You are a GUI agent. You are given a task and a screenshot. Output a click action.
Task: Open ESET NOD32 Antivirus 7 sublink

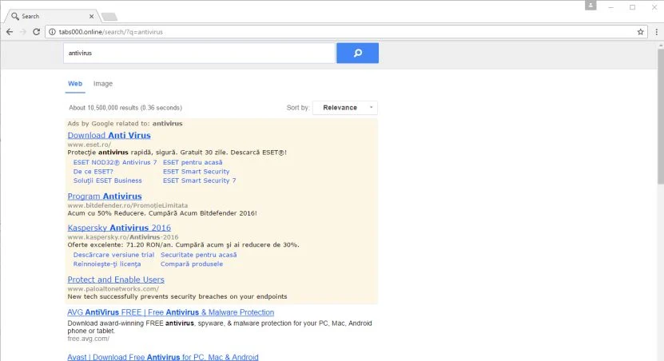pyautogui.click(x=115, y=162)
